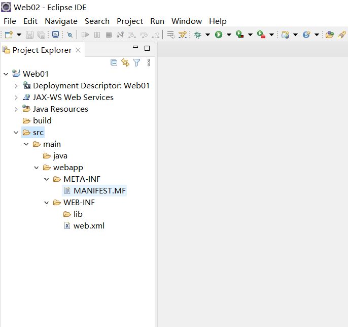Collapse the main folder
Viewport: 348px width, 327px height.
click(26, 144)
